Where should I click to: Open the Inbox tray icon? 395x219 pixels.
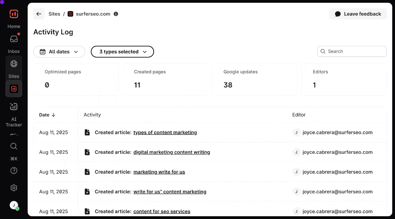tap(14, 39)
